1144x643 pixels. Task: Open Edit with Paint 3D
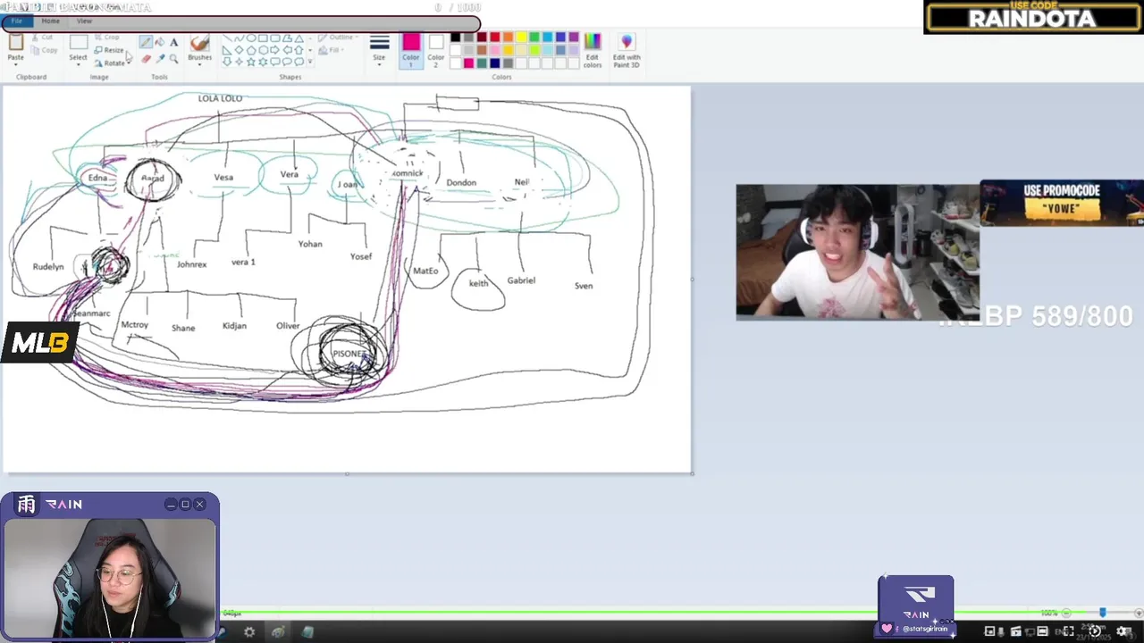click(x=627, y=53)
